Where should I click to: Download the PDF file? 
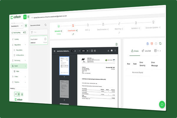(x=108, y=50)
